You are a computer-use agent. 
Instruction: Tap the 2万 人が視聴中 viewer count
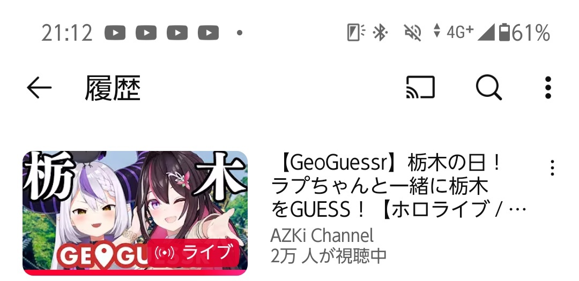(328, 256)
